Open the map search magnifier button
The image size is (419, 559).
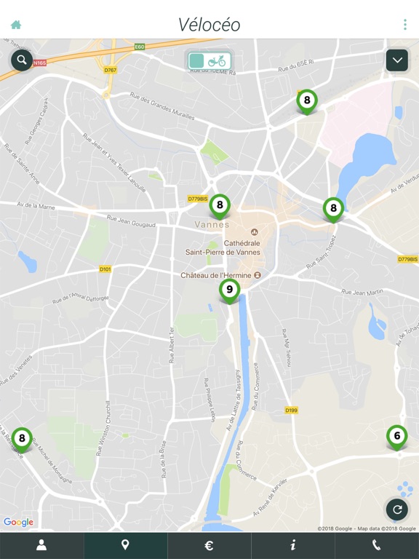22,60
